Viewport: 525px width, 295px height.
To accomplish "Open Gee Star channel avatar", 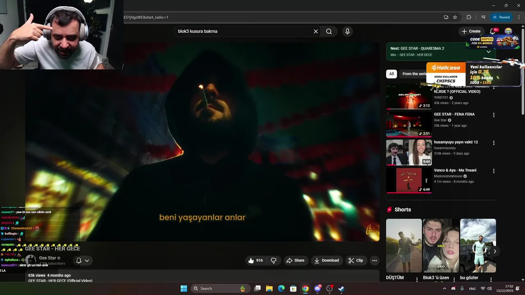I will point(31,261).
